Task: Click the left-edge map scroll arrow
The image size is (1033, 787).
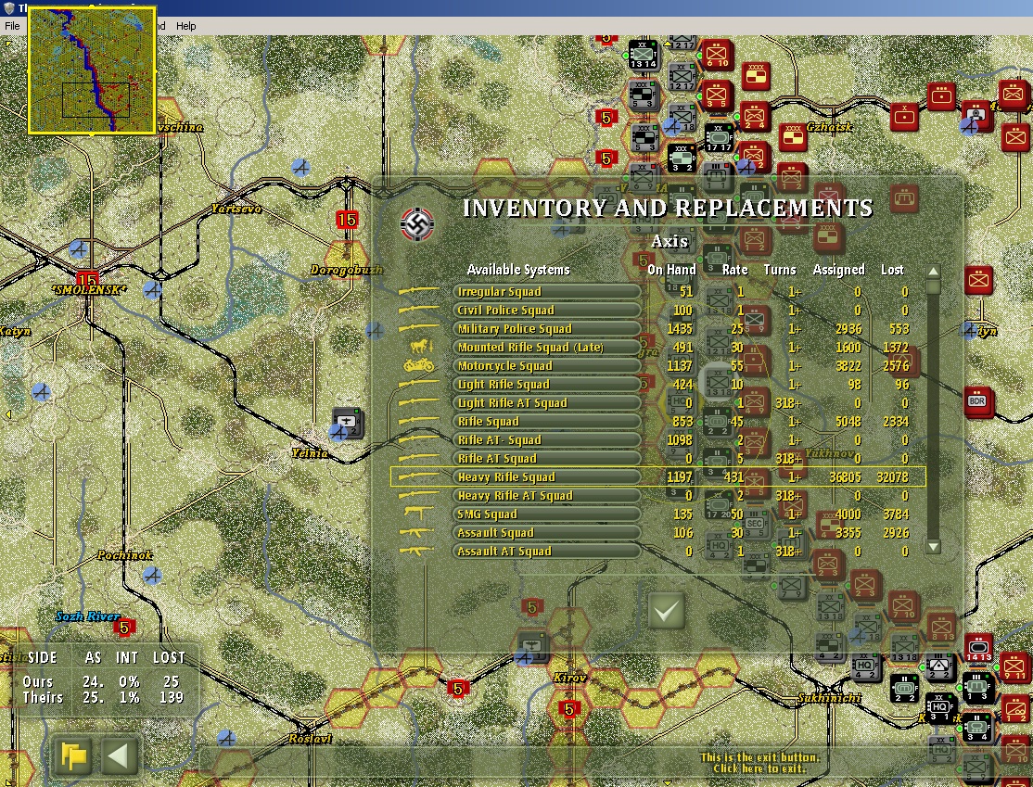Action: click(x=8, y=414)
